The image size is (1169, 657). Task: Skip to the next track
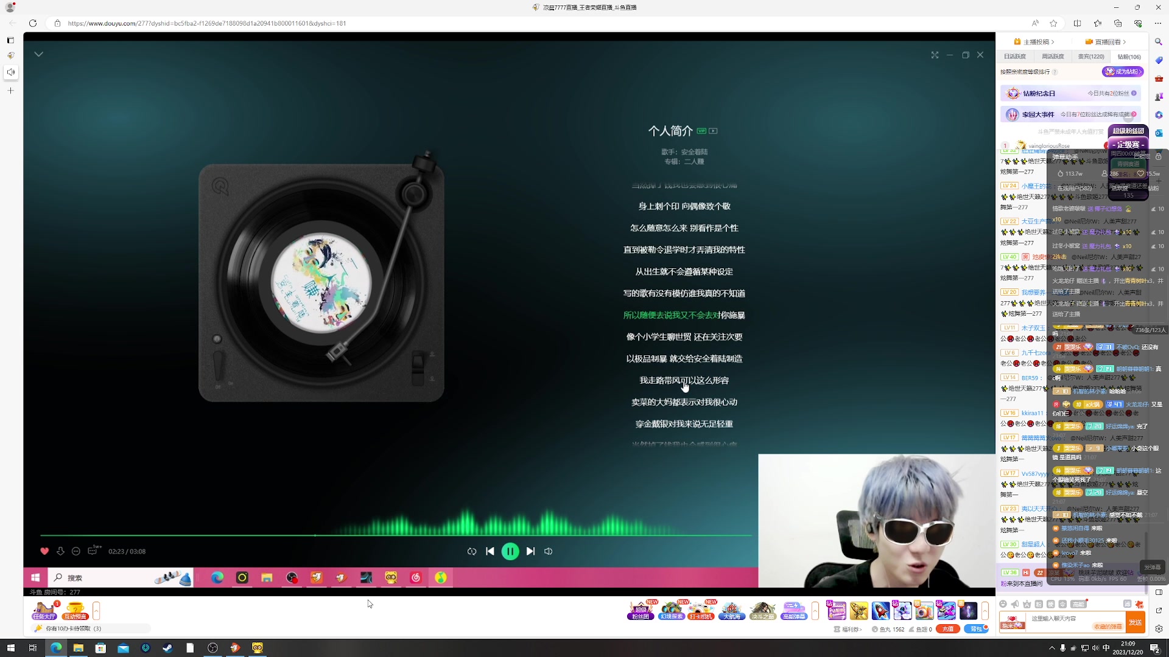pos(530,551)
